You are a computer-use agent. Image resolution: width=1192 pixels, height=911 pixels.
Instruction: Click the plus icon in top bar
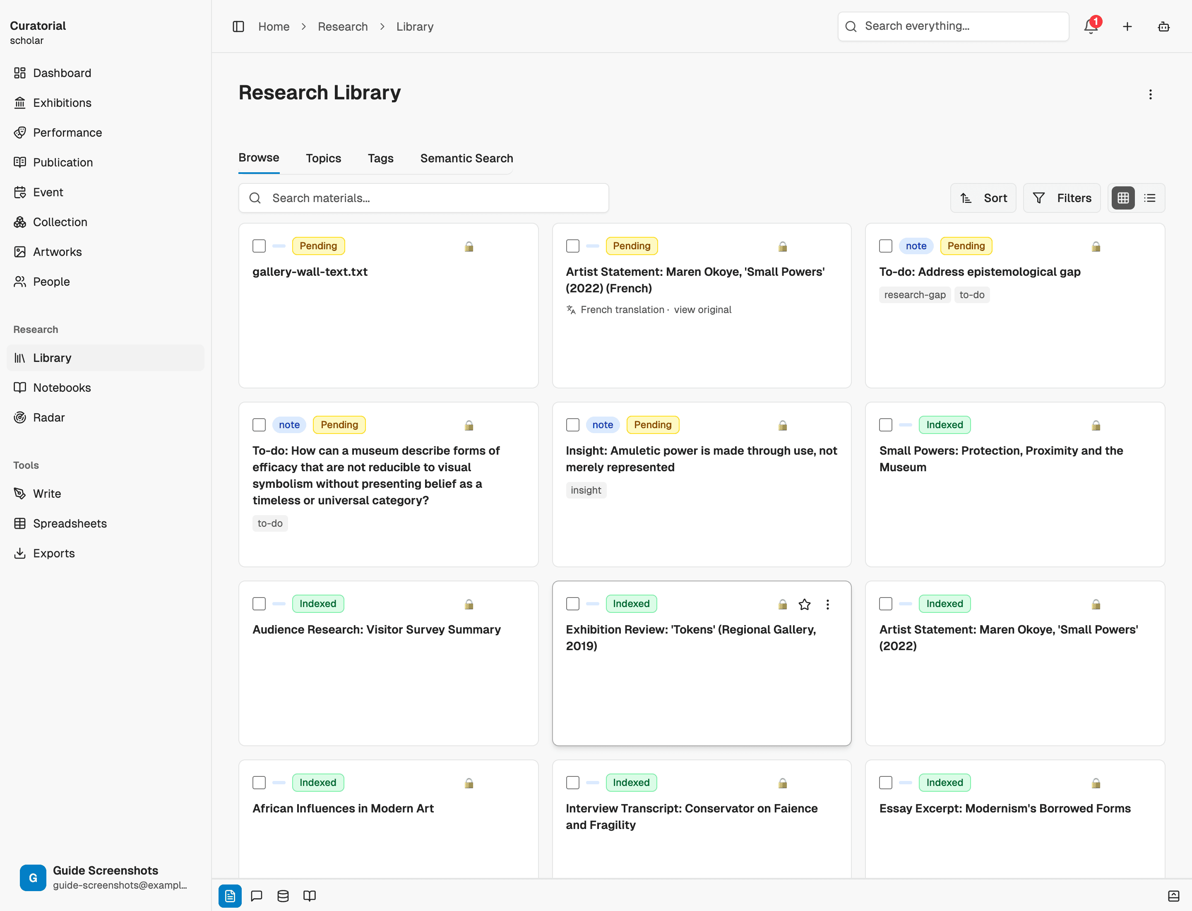point(1127,27)
